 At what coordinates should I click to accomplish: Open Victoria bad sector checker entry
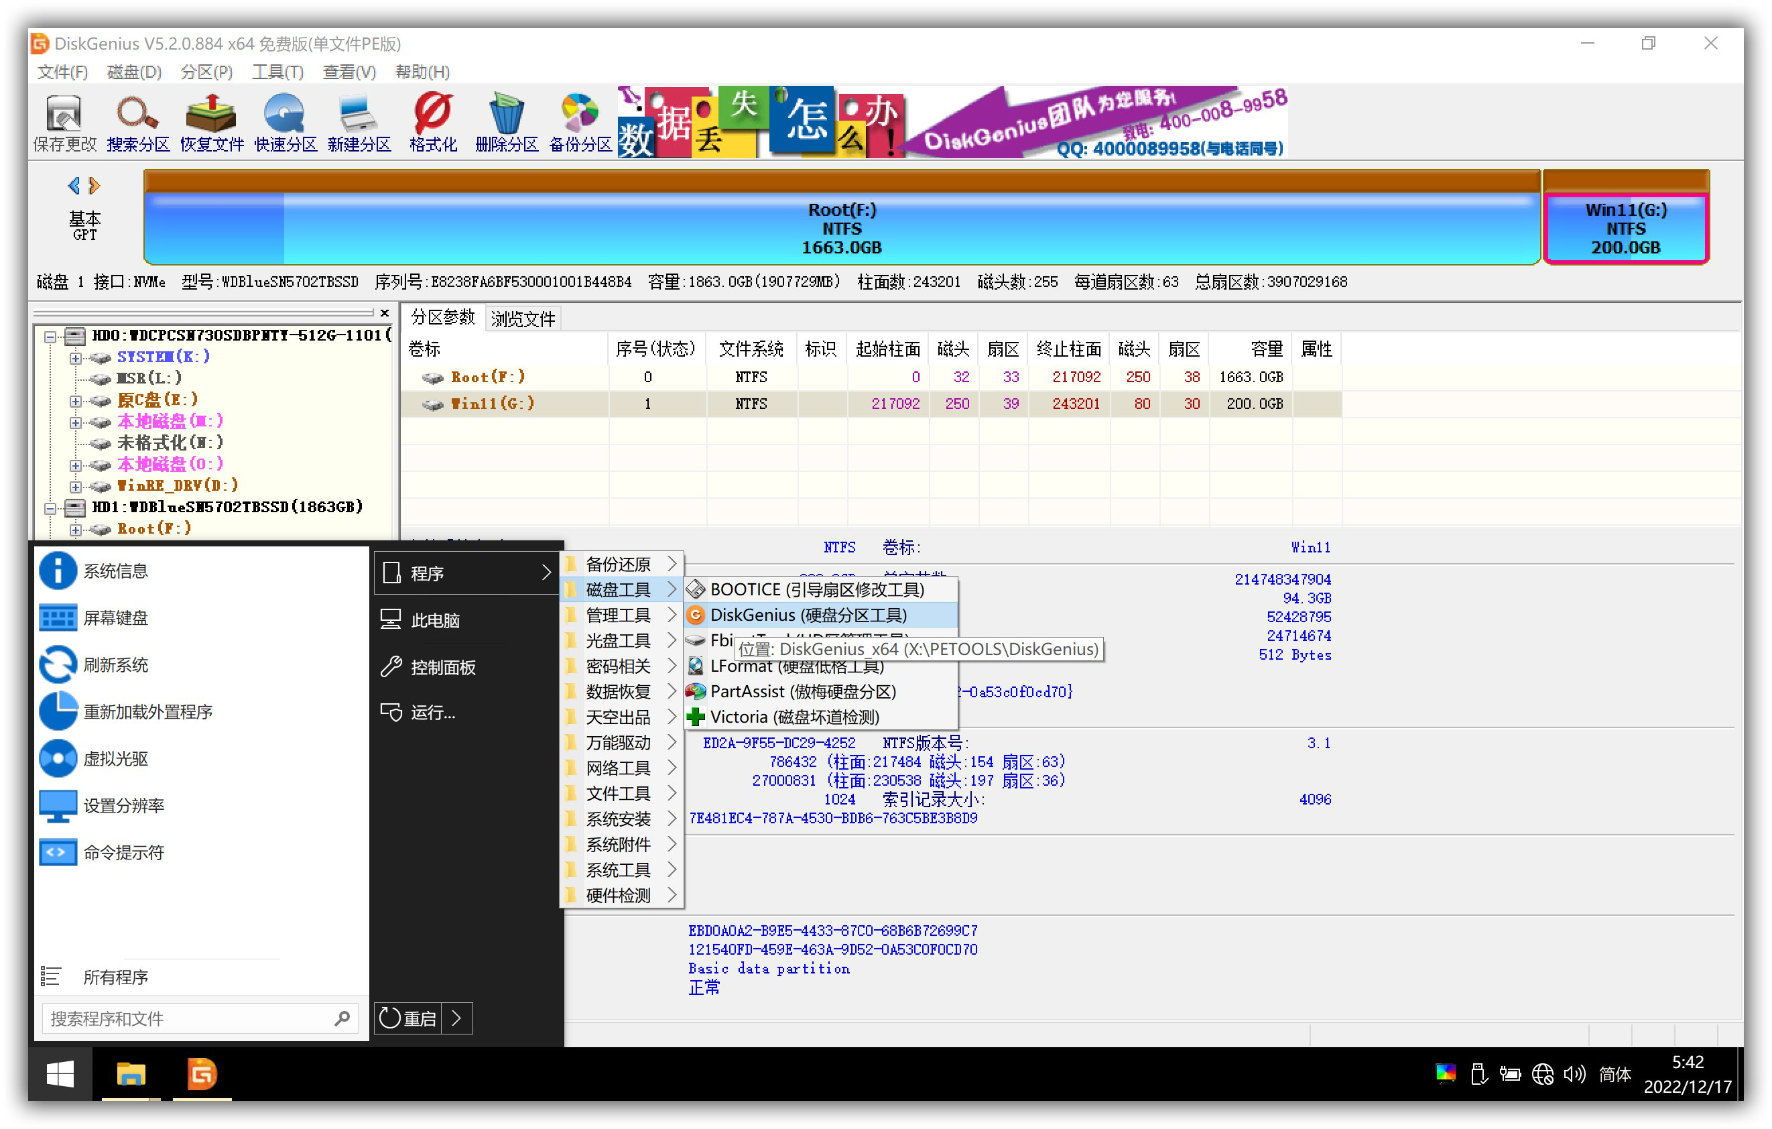click(794, 717)
